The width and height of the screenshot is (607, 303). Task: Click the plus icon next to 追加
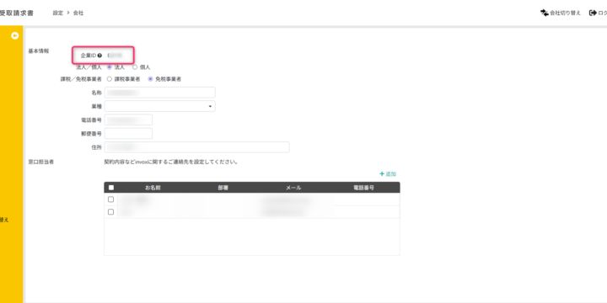pos(382,174)
